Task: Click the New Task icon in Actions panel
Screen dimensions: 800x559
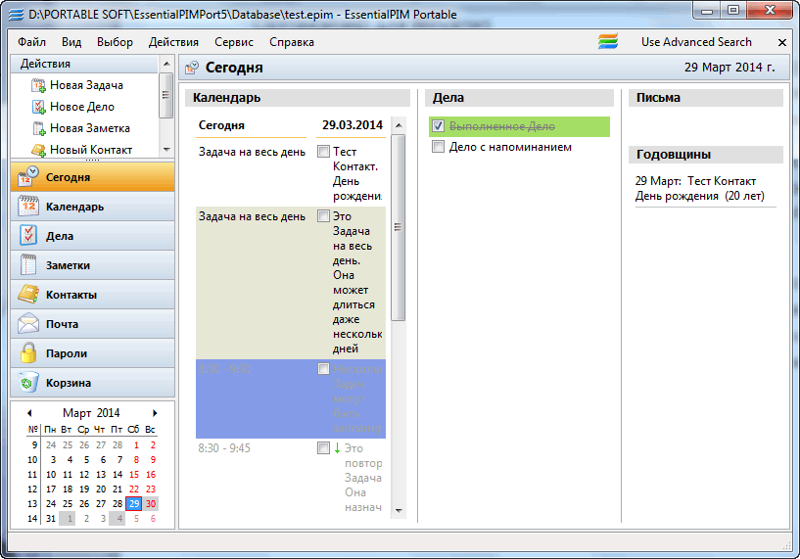Action: pos(39,85)
